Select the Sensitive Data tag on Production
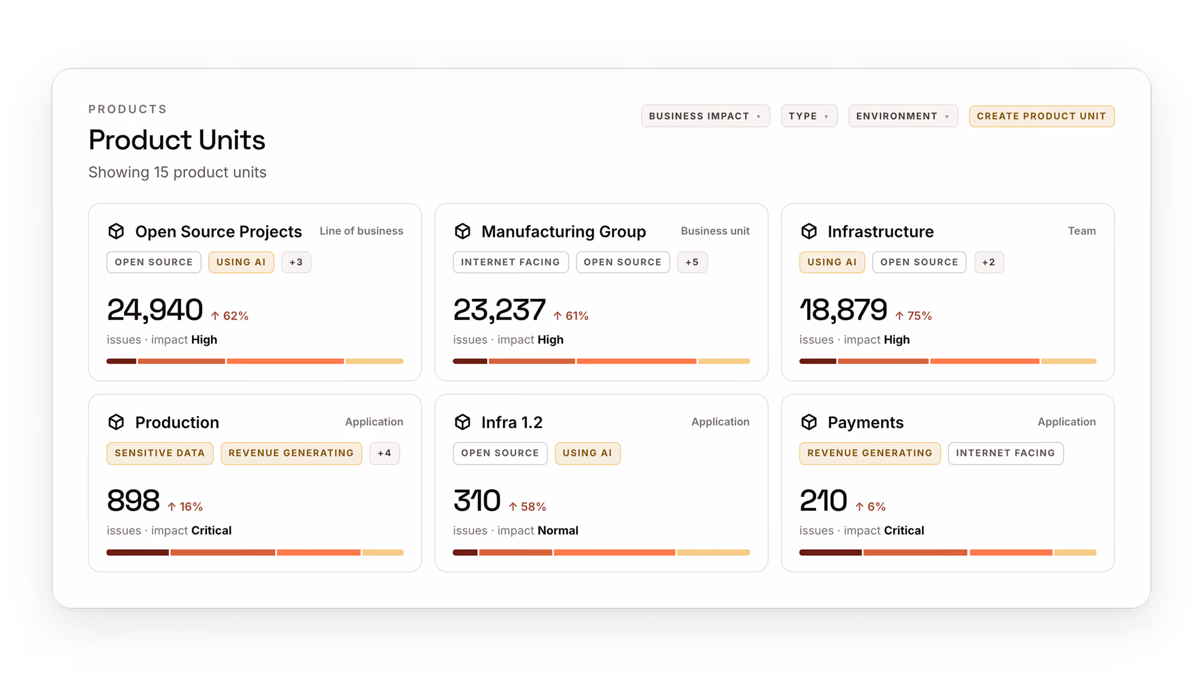The width and height of the screenshot is (1203, 677). pos(160,453)
